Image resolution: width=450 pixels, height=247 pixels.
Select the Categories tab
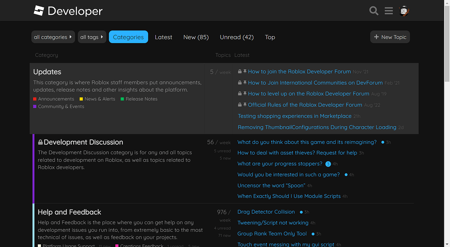tap(128, 37)
